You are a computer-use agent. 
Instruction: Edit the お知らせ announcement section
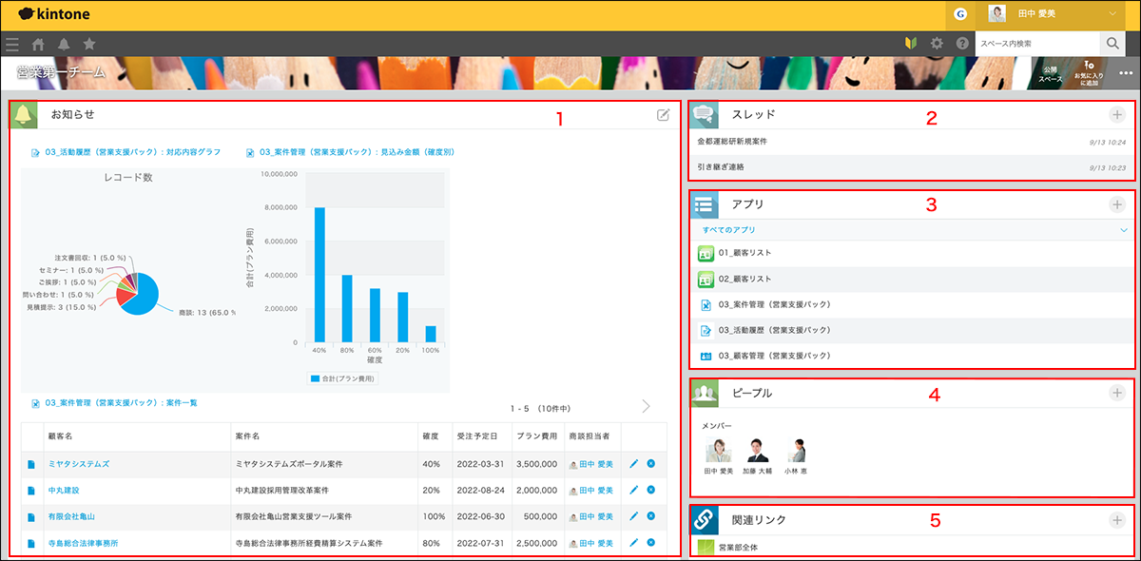[x=663, y=115]
